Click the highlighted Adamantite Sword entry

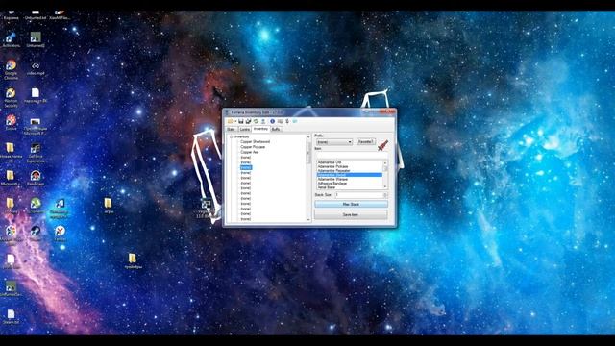pos(349,175)
